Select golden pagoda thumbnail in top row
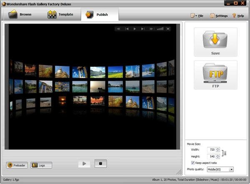The width and height of the screenshot is (250, 184). click(62, 72)
